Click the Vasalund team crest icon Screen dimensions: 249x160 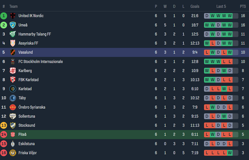[x=13, y=52]
